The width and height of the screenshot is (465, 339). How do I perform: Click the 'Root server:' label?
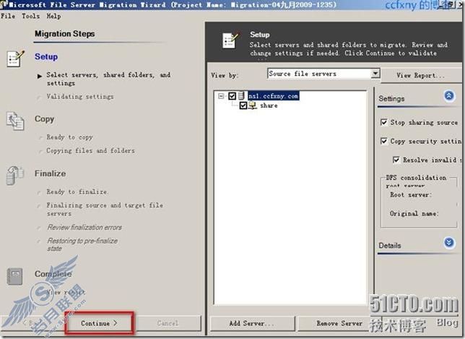tap(411, 194)
